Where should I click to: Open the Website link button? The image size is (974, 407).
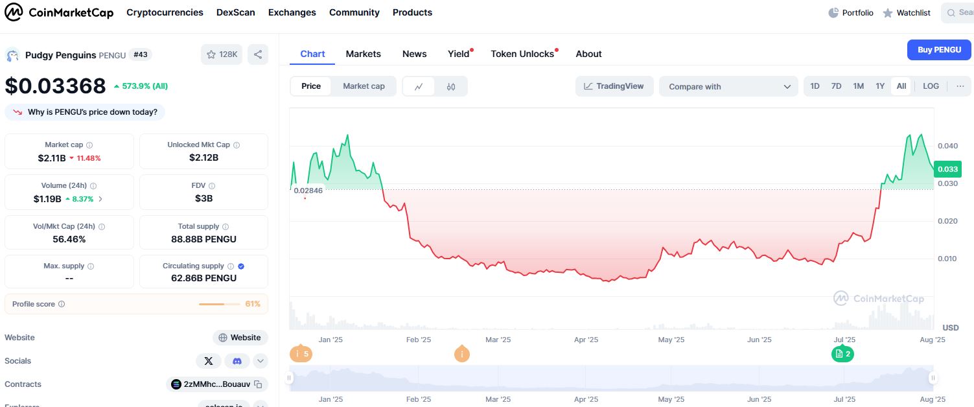pos(240,338)
